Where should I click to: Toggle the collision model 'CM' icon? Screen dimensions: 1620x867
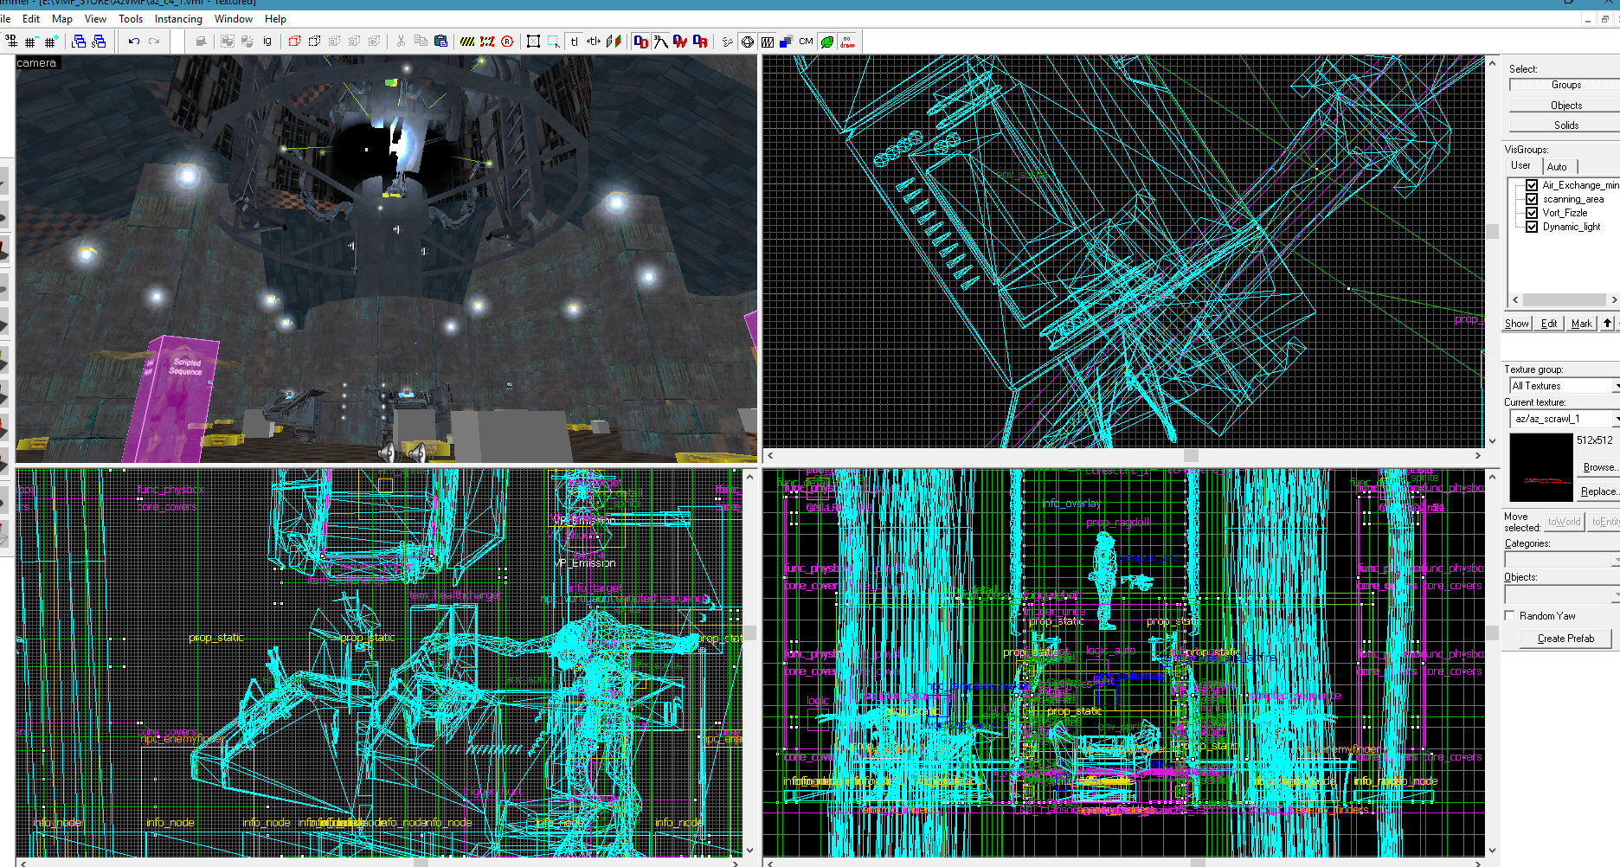point(807,41)
